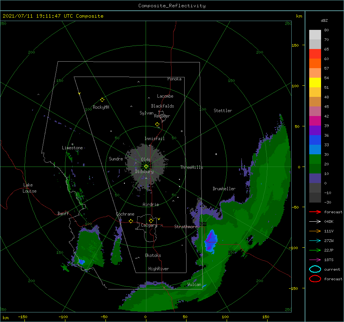Click the magenta 18TS arrow icon
The height and width of the screenshot is (322, 344).
pyautogui.click(x=315, y=260)
